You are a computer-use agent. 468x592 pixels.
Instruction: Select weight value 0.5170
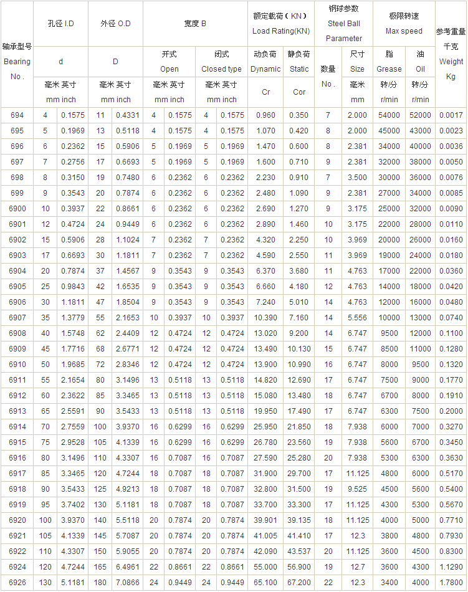pyautogui.click(x=451, y=474)
